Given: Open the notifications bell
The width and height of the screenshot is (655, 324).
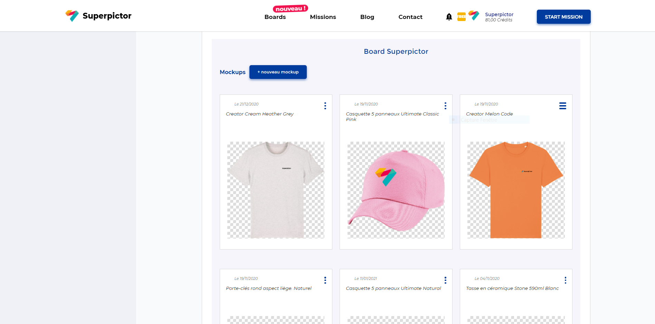Looking at the screenshot, I should click(449, 17).
